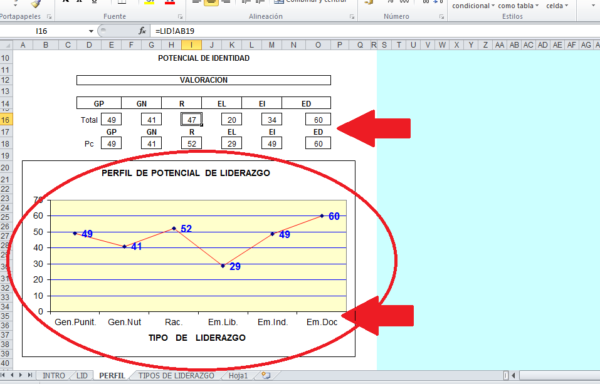This screenshot has height=384, width=600.
Task: Expand the conditional formatting dropdown
Action: 493,6
